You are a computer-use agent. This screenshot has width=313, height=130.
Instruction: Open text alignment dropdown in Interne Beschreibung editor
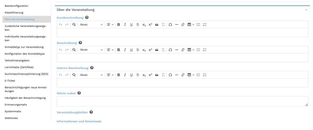pos(110,75)
